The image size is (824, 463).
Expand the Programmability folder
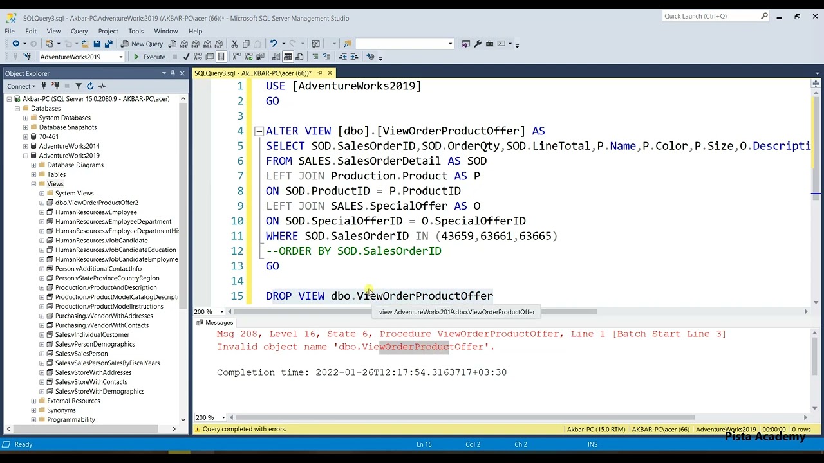(33, 419)
